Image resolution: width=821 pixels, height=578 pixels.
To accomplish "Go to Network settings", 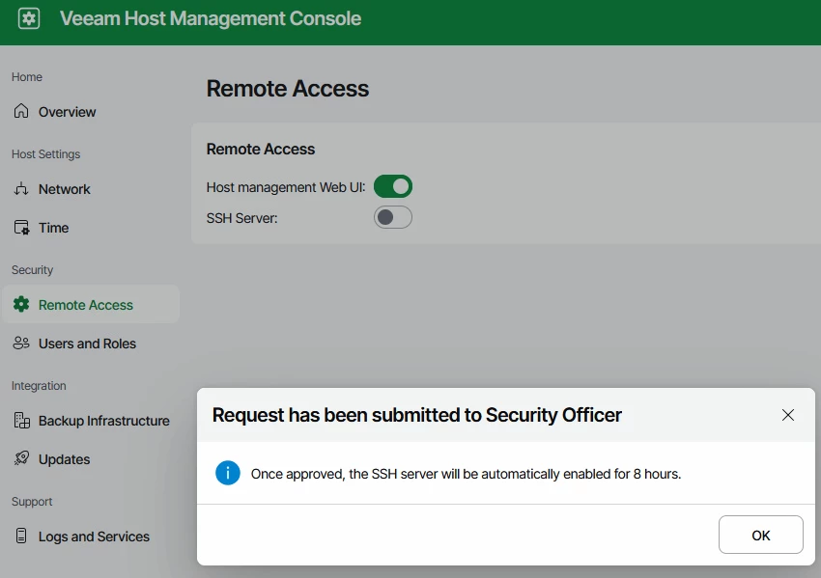I will [x=64, y=189].
